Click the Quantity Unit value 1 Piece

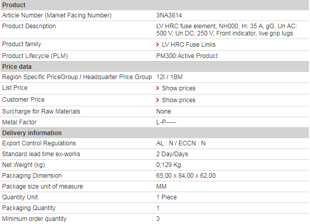coord(167,197)
